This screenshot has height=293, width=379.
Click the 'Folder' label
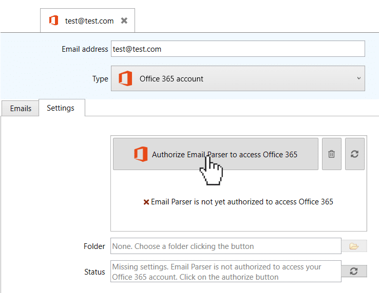click(x=94, y=246)
